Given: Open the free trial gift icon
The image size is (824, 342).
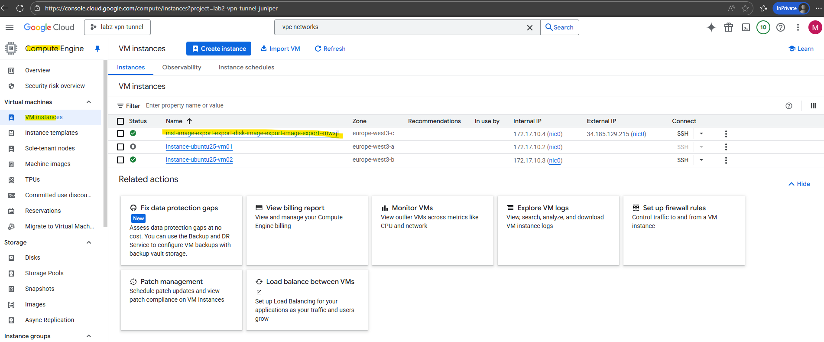Looking at the screenshot, I should point(729,27).
